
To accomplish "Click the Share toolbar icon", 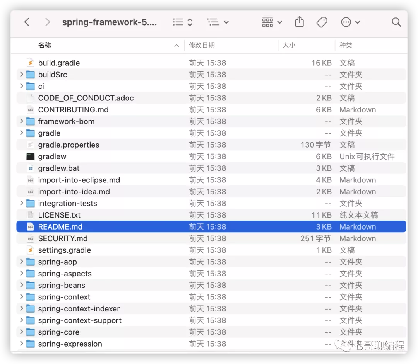I will (299, 22).
